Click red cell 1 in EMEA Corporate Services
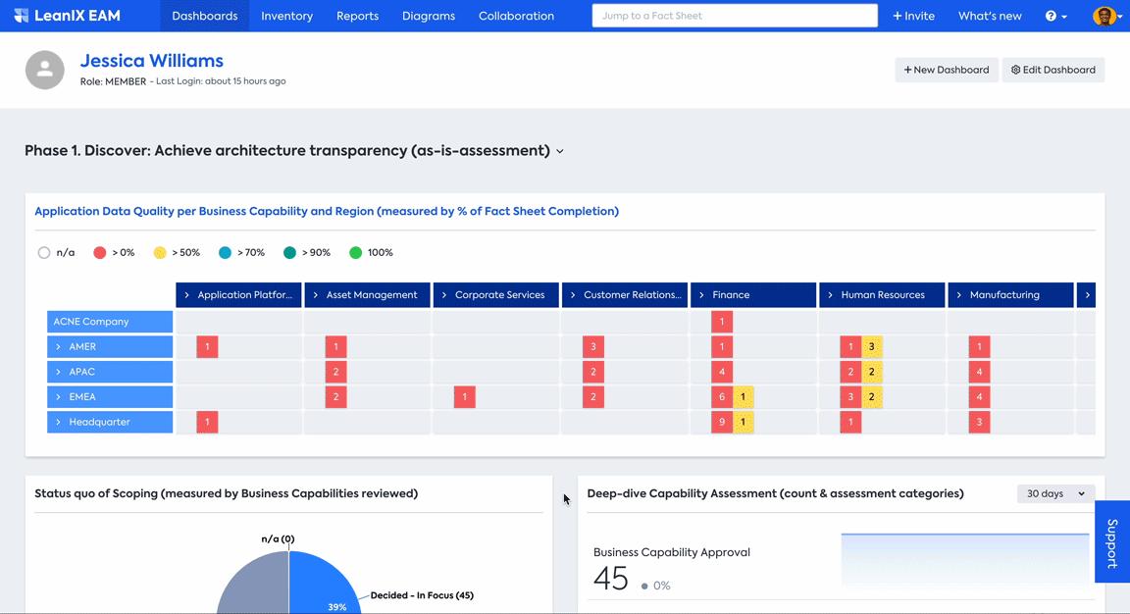The height and width of the screenshot is (614, 1130). tap(465, 397)
